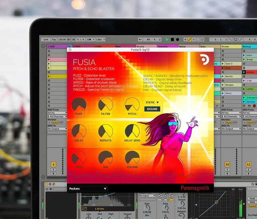Image resolution: width=257 pixels, height=219 pixels.
Task: Set track 10 Monitor to In
Action: coord(223,122)
